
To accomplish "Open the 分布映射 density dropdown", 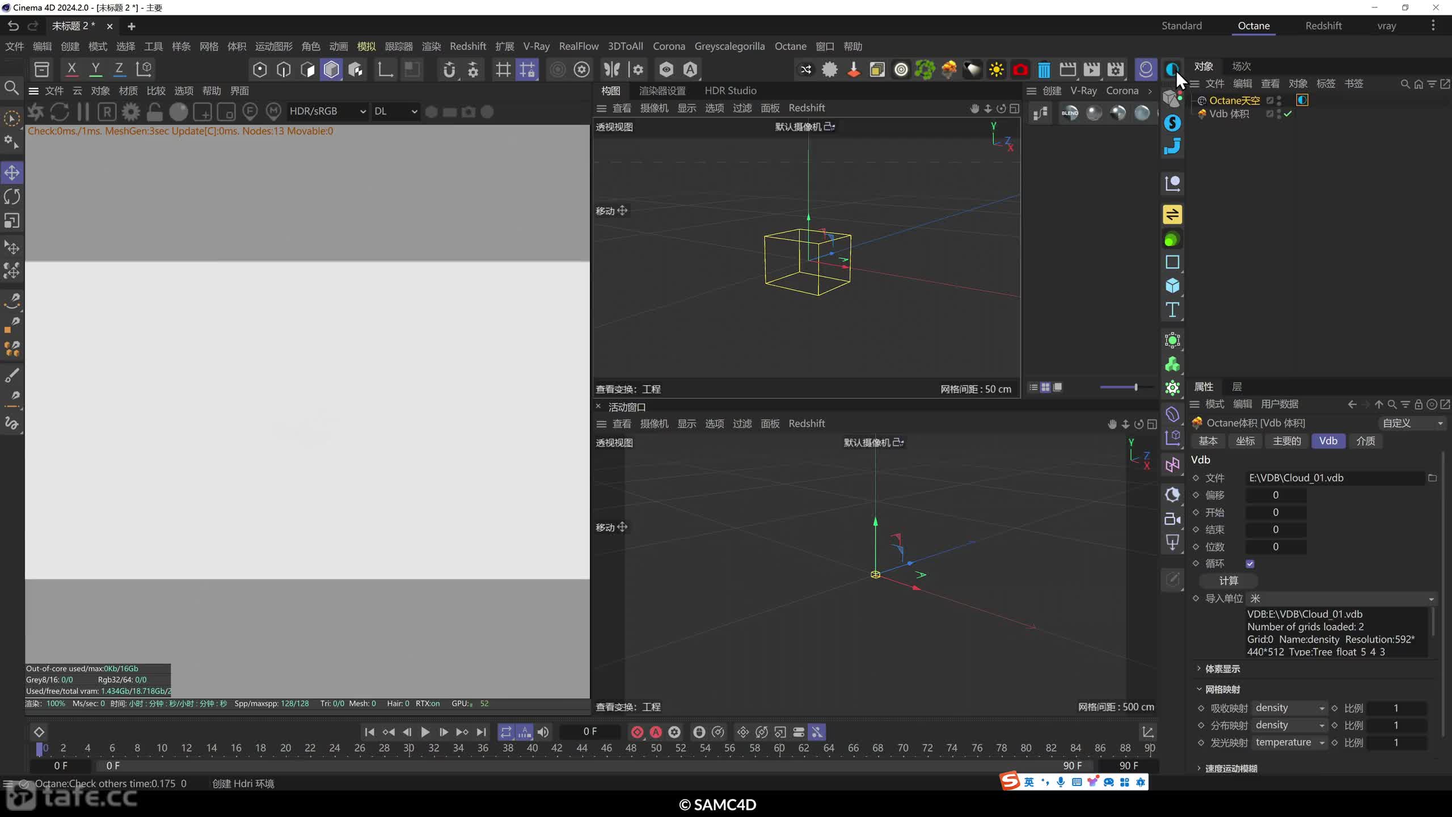I will (1289, 725).
